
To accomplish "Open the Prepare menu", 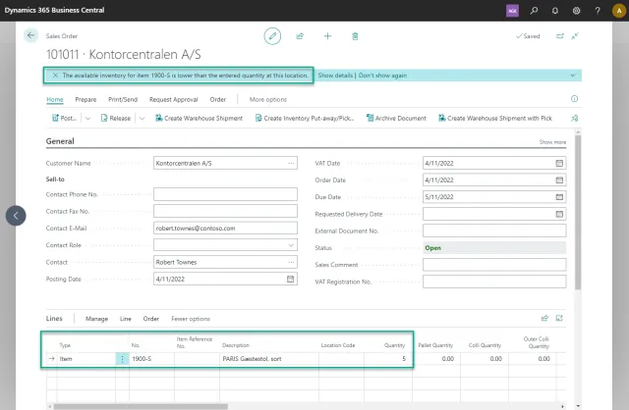I will click(86, 99).
